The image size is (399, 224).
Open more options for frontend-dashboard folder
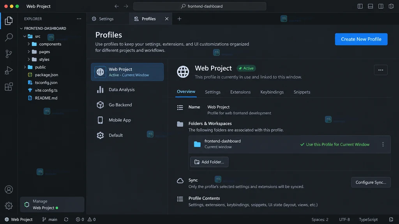pyautogui.click(x=383, y=144)
